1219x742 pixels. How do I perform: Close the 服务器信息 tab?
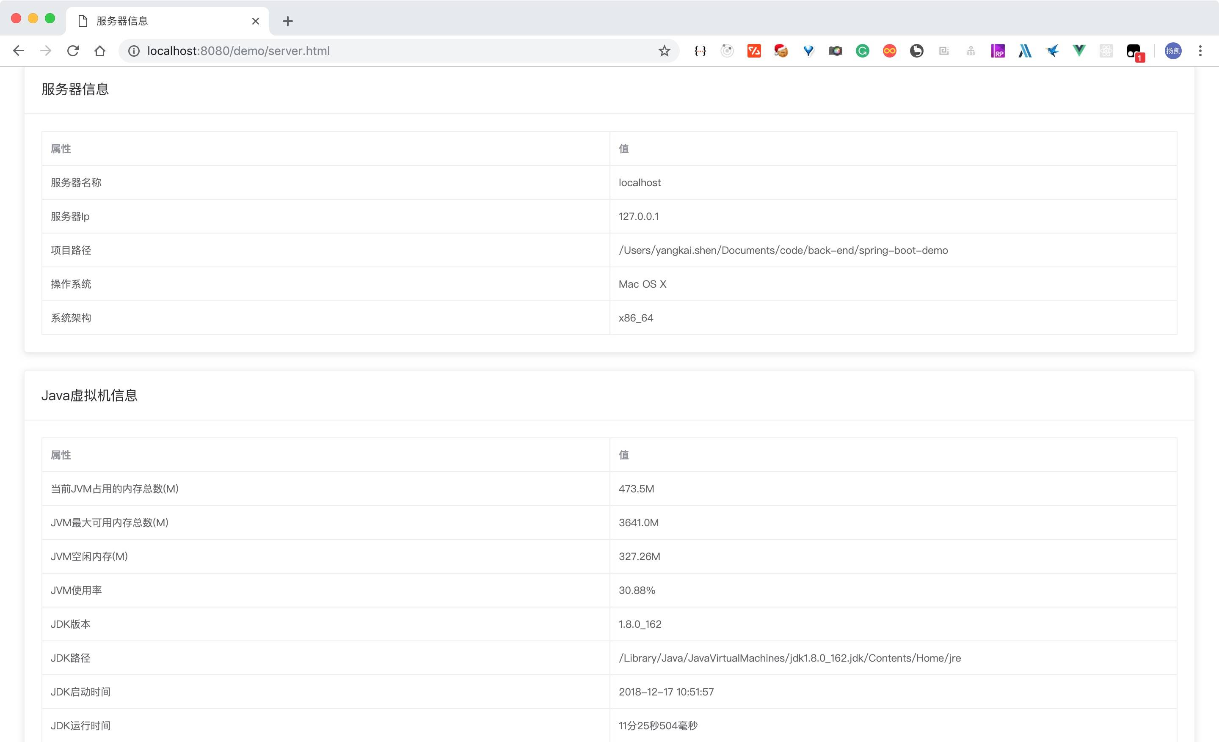coord(255,21)
